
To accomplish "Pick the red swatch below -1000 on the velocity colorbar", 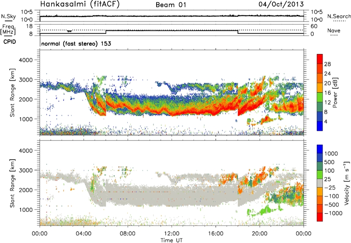I will click(320, 217).
